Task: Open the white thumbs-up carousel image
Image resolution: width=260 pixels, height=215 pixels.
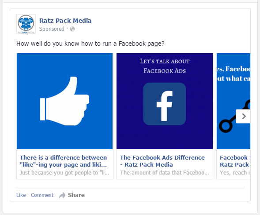Action: point(64,101)
